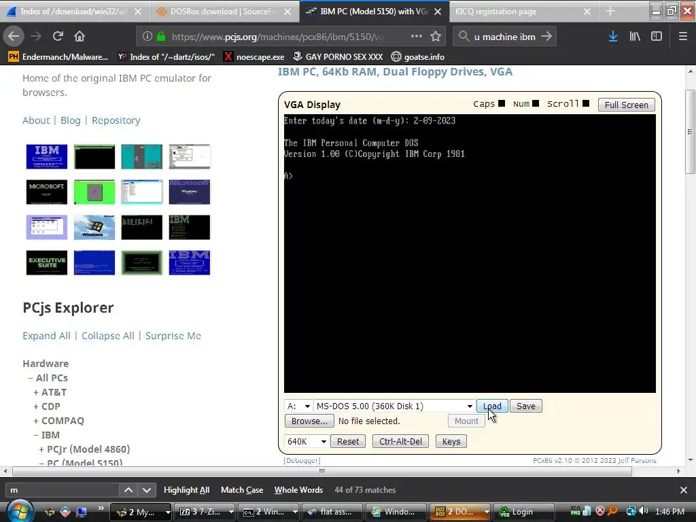Open the browser home page icon

click(x=80, y=37)
